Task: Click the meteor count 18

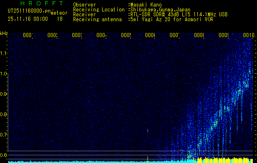Action: click(x=60, y=19)
